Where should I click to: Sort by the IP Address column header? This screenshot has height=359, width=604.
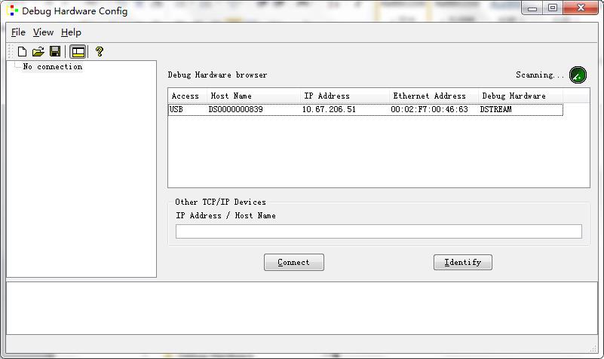point(345,96)
